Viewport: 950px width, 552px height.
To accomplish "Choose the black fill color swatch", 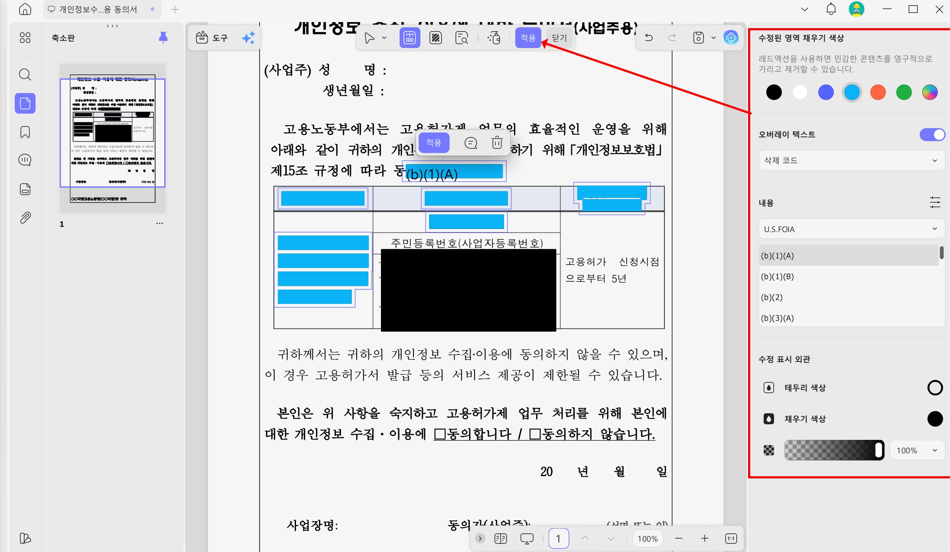I will [774, 92].
